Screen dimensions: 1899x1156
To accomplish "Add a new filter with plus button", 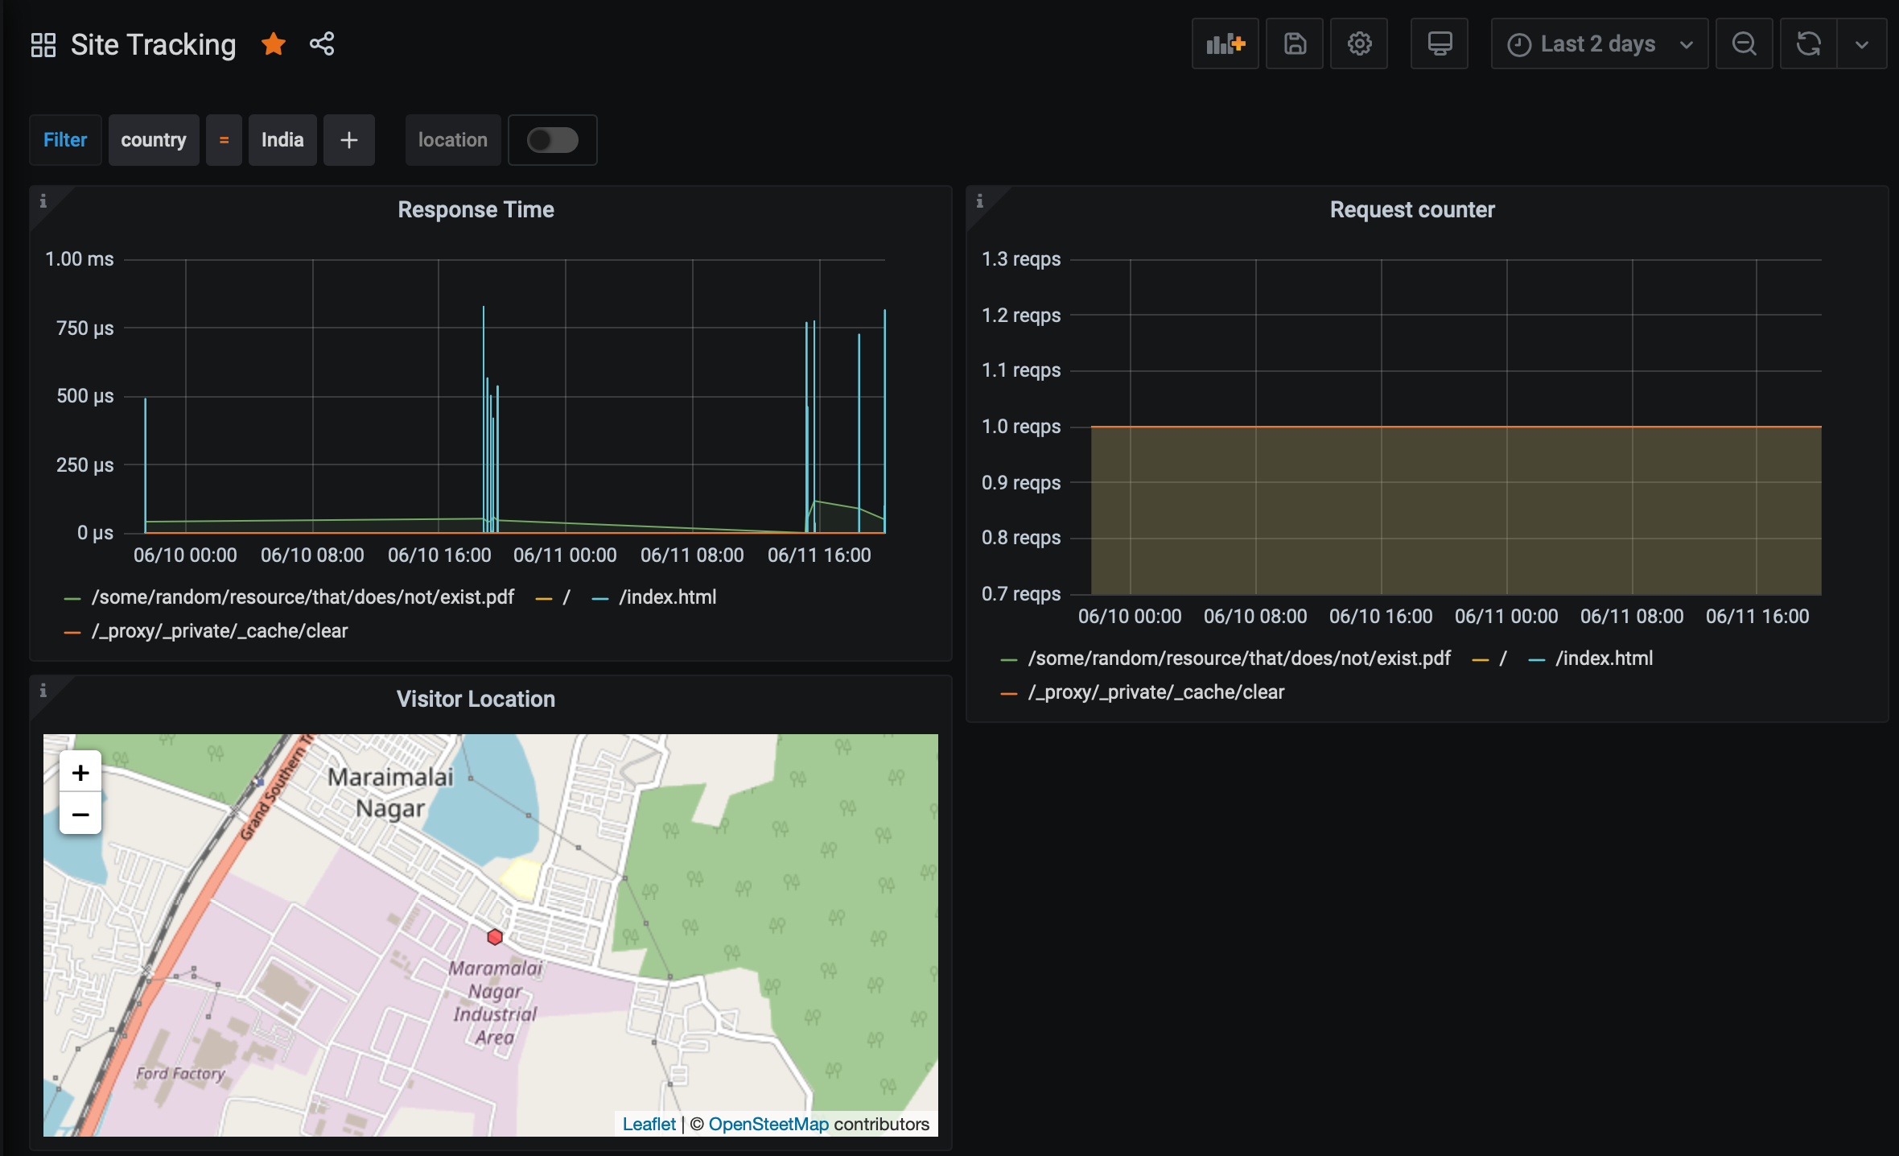I will [348, 140].
